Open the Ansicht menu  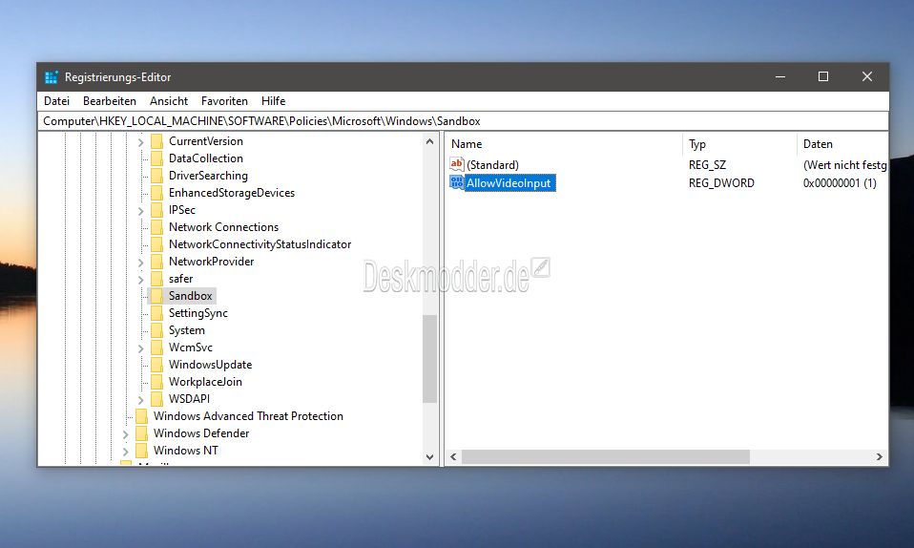click(169, 101)
